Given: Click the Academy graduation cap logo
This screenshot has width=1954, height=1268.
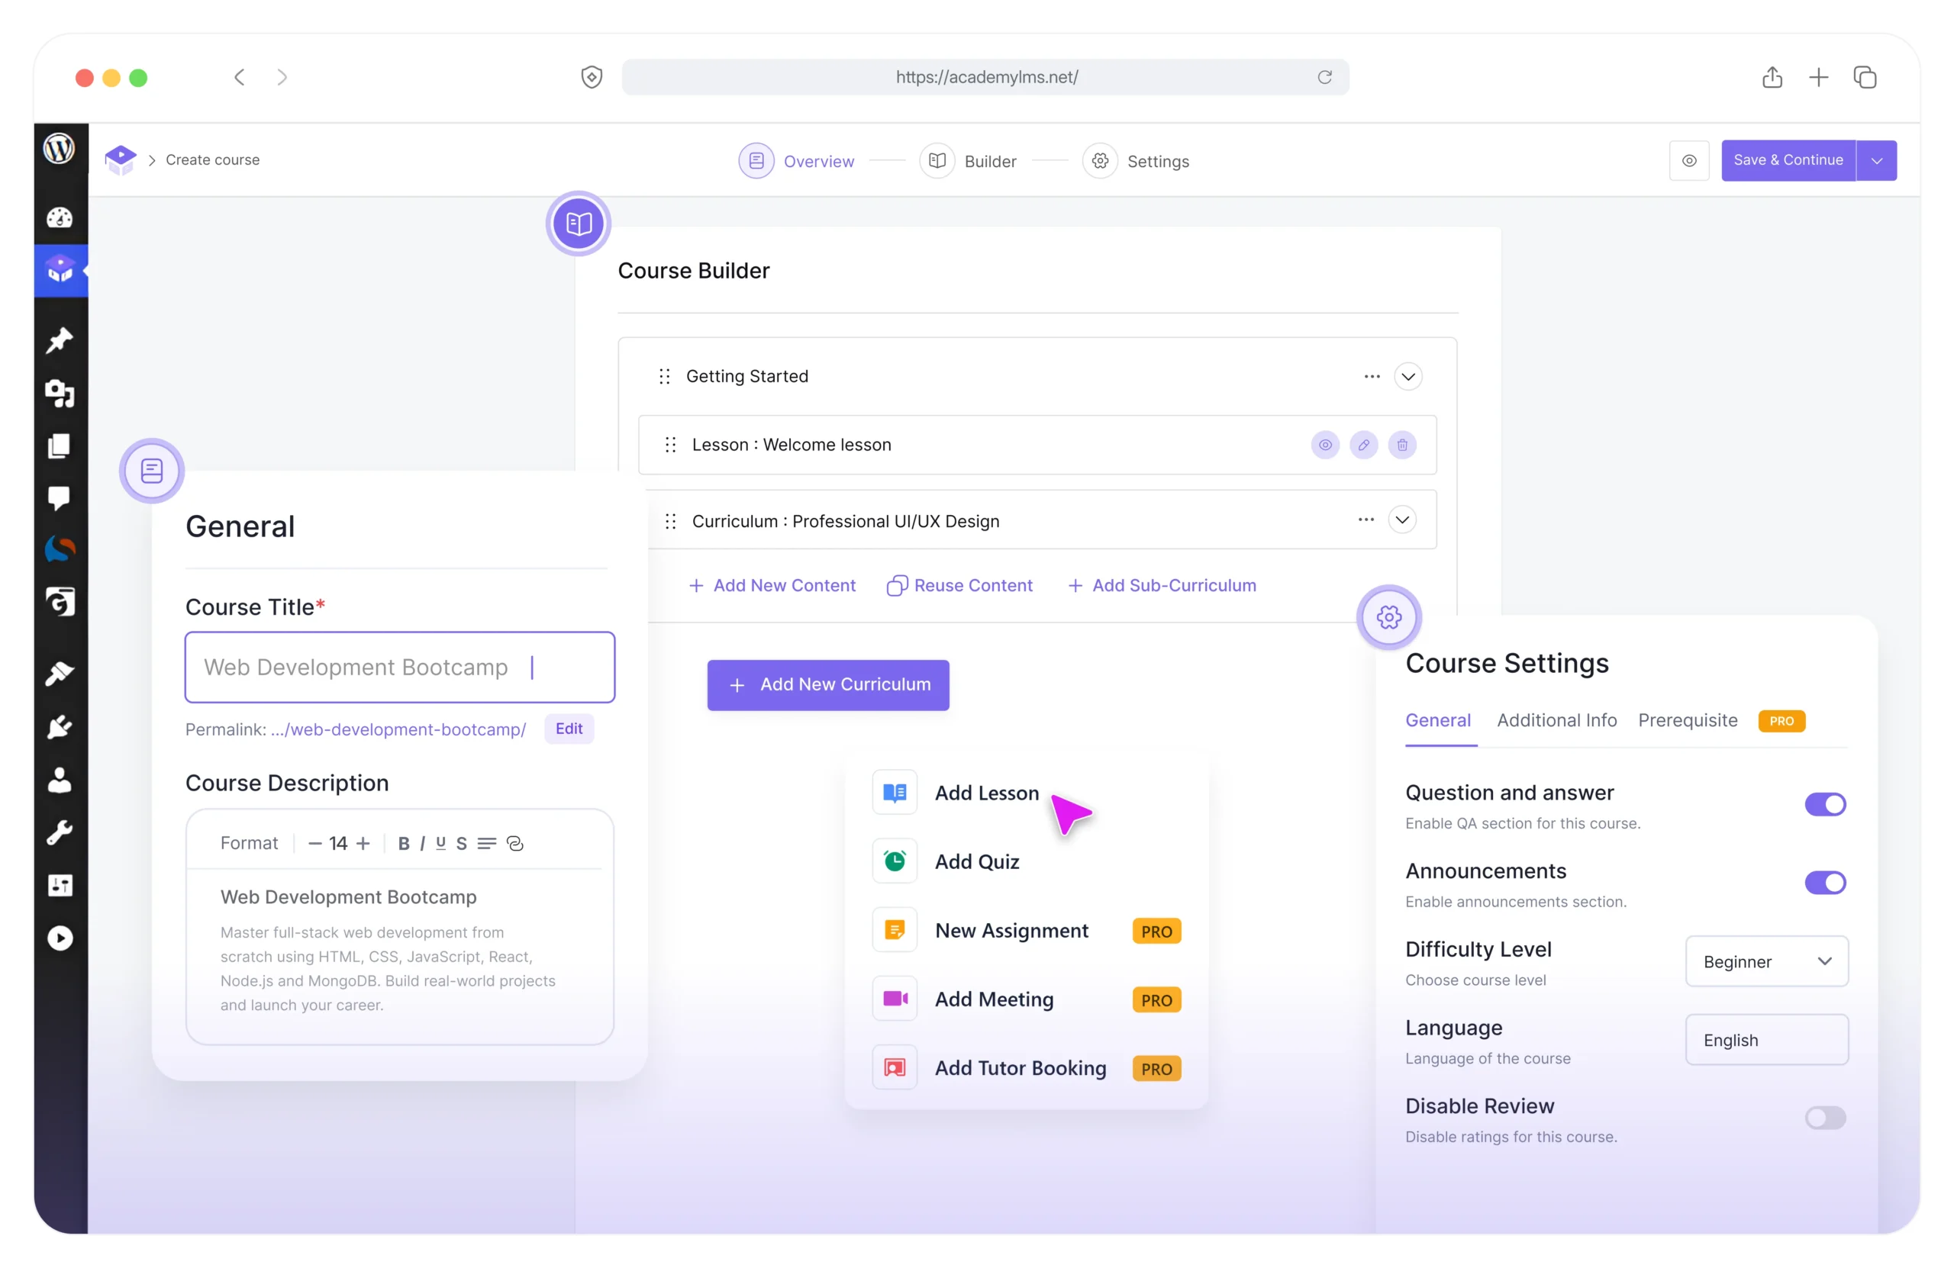Looking at the screenshot, I should (x=121, y=159).
